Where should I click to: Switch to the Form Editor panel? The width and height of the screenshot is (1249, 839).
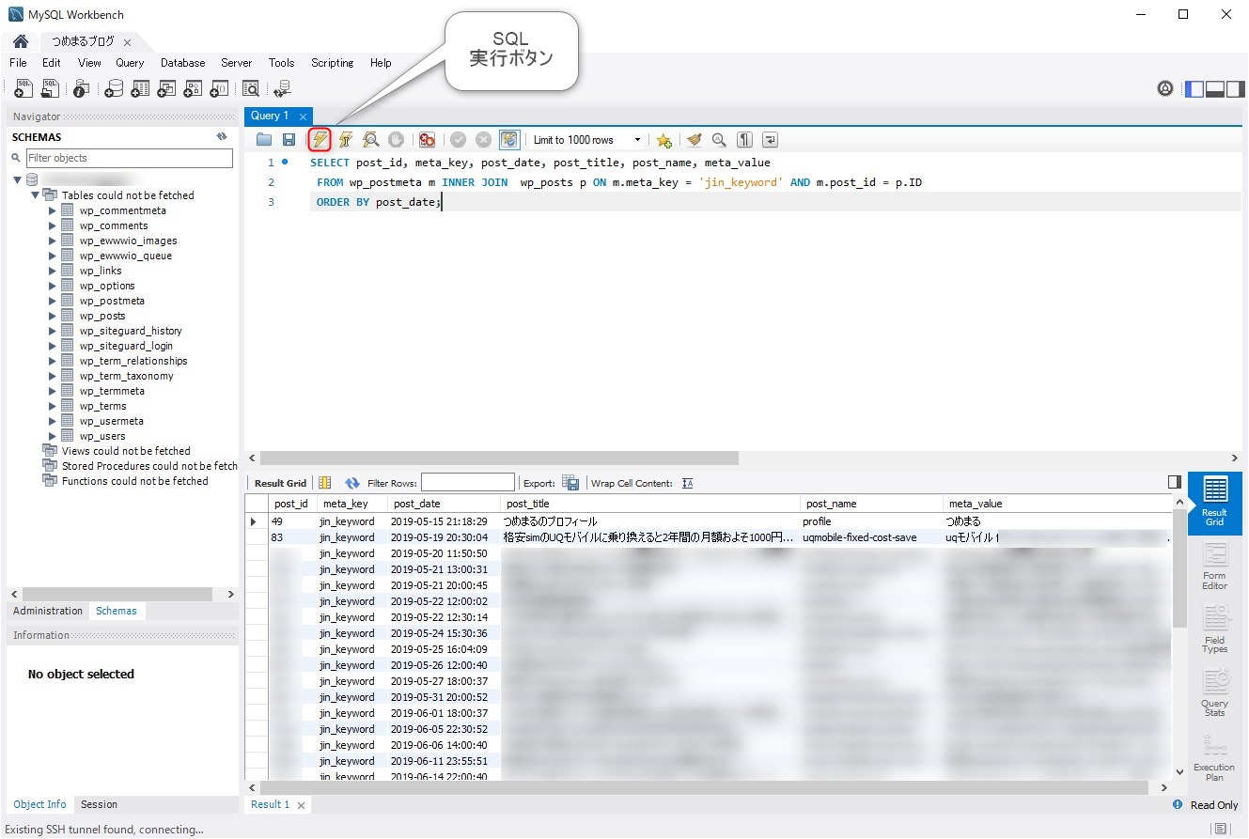(x=1214, y=565)
